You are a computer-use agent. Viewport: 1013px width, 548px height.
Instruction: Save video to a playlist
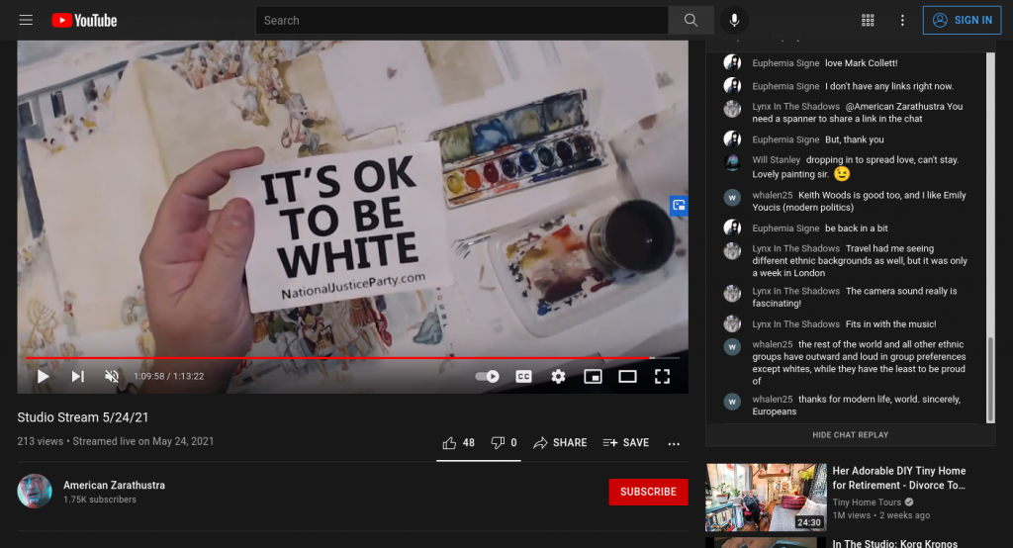click(626, 443)
